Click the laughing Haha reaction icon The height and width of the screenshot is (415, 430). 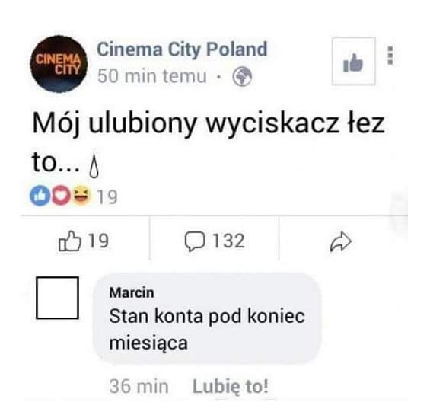[x=81, y=195]
